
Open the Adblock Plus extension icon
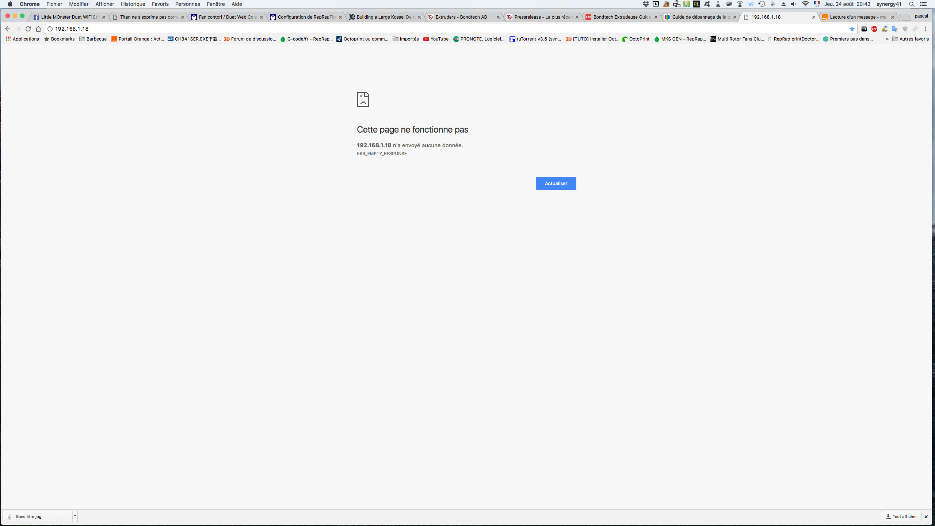click(874, 29)
